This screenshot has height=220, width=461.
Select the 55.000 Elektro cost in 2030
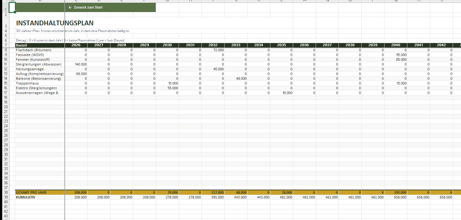coord(167,88)
